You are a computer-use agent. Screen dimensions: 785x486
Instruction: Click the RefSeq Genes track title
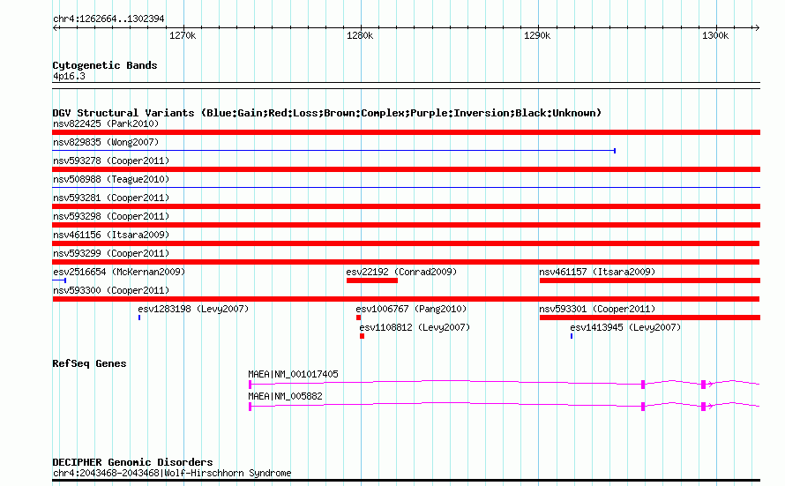click(x=89, y=364)
